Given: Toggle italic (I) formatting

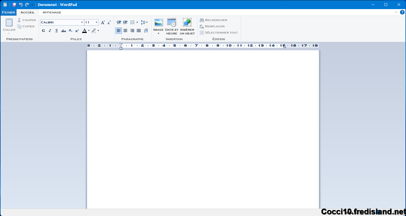Looking at the screenshot, I should coord(50,31).
